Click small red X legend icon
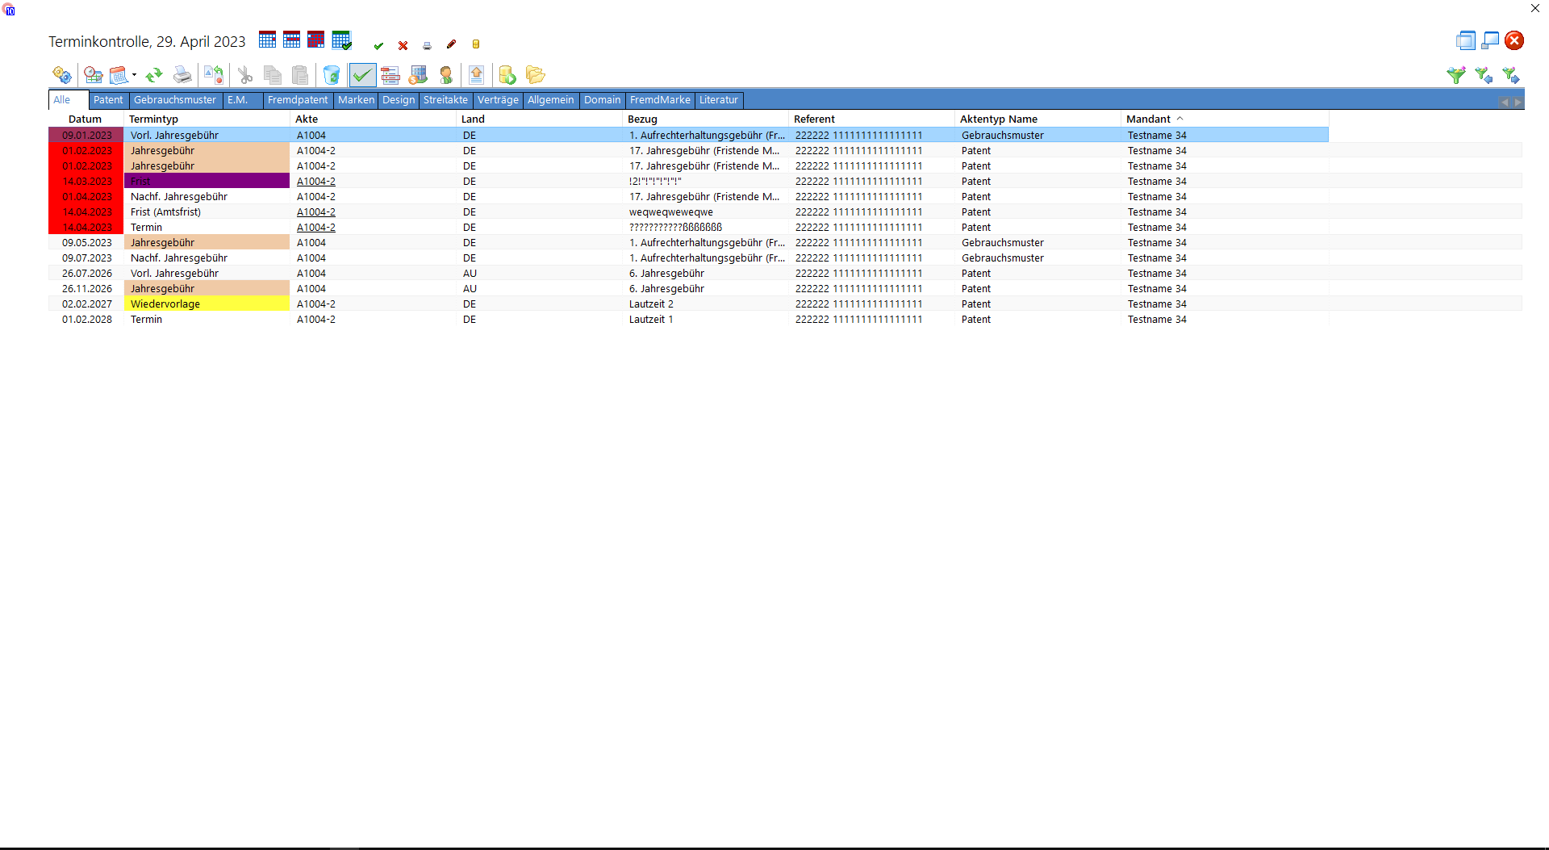1549x850 pixels. click(403, 46)
